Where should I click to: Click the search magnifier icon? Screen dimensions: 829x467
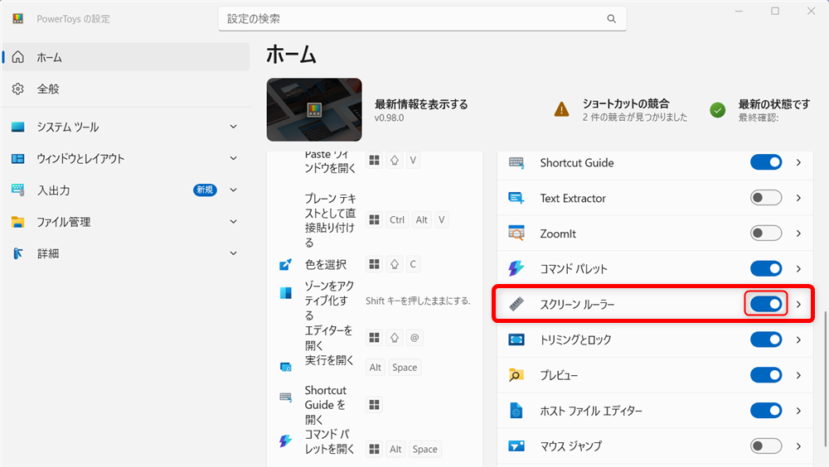(611, 18)
